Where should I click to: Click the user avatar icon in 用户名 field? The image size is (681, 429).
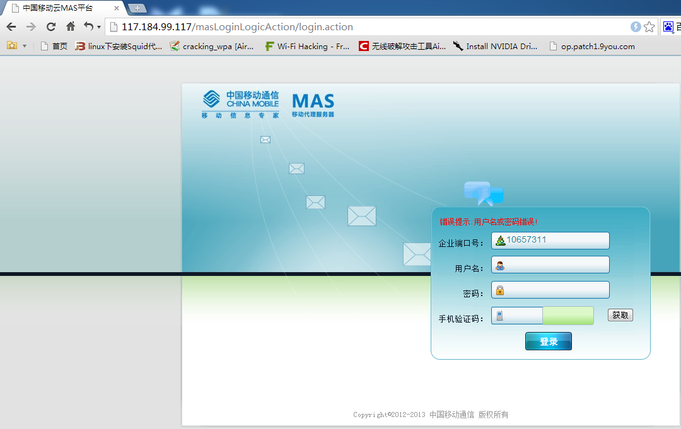tap(500, 266)
